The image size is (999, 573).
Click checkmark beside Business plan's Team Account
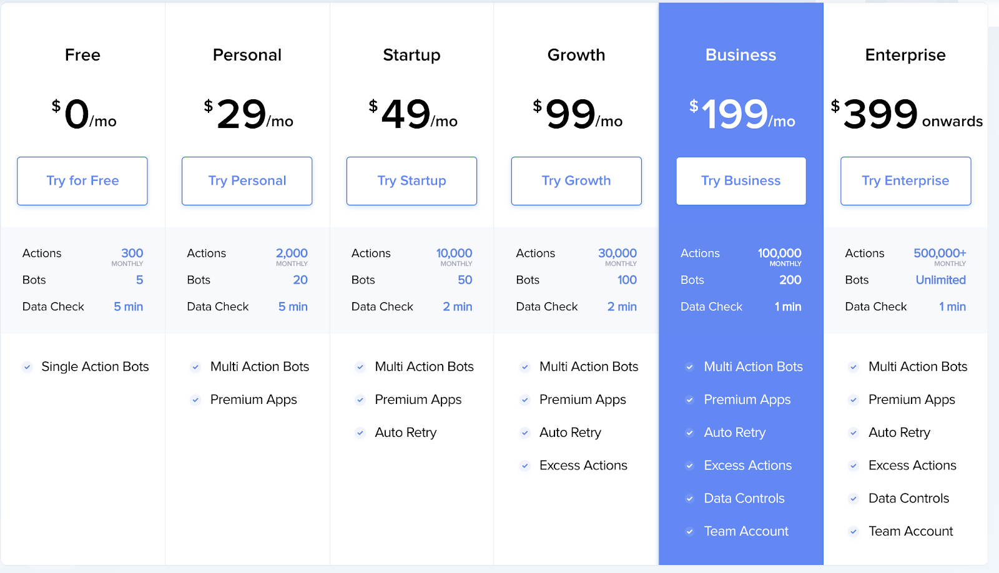click(689, 532)
